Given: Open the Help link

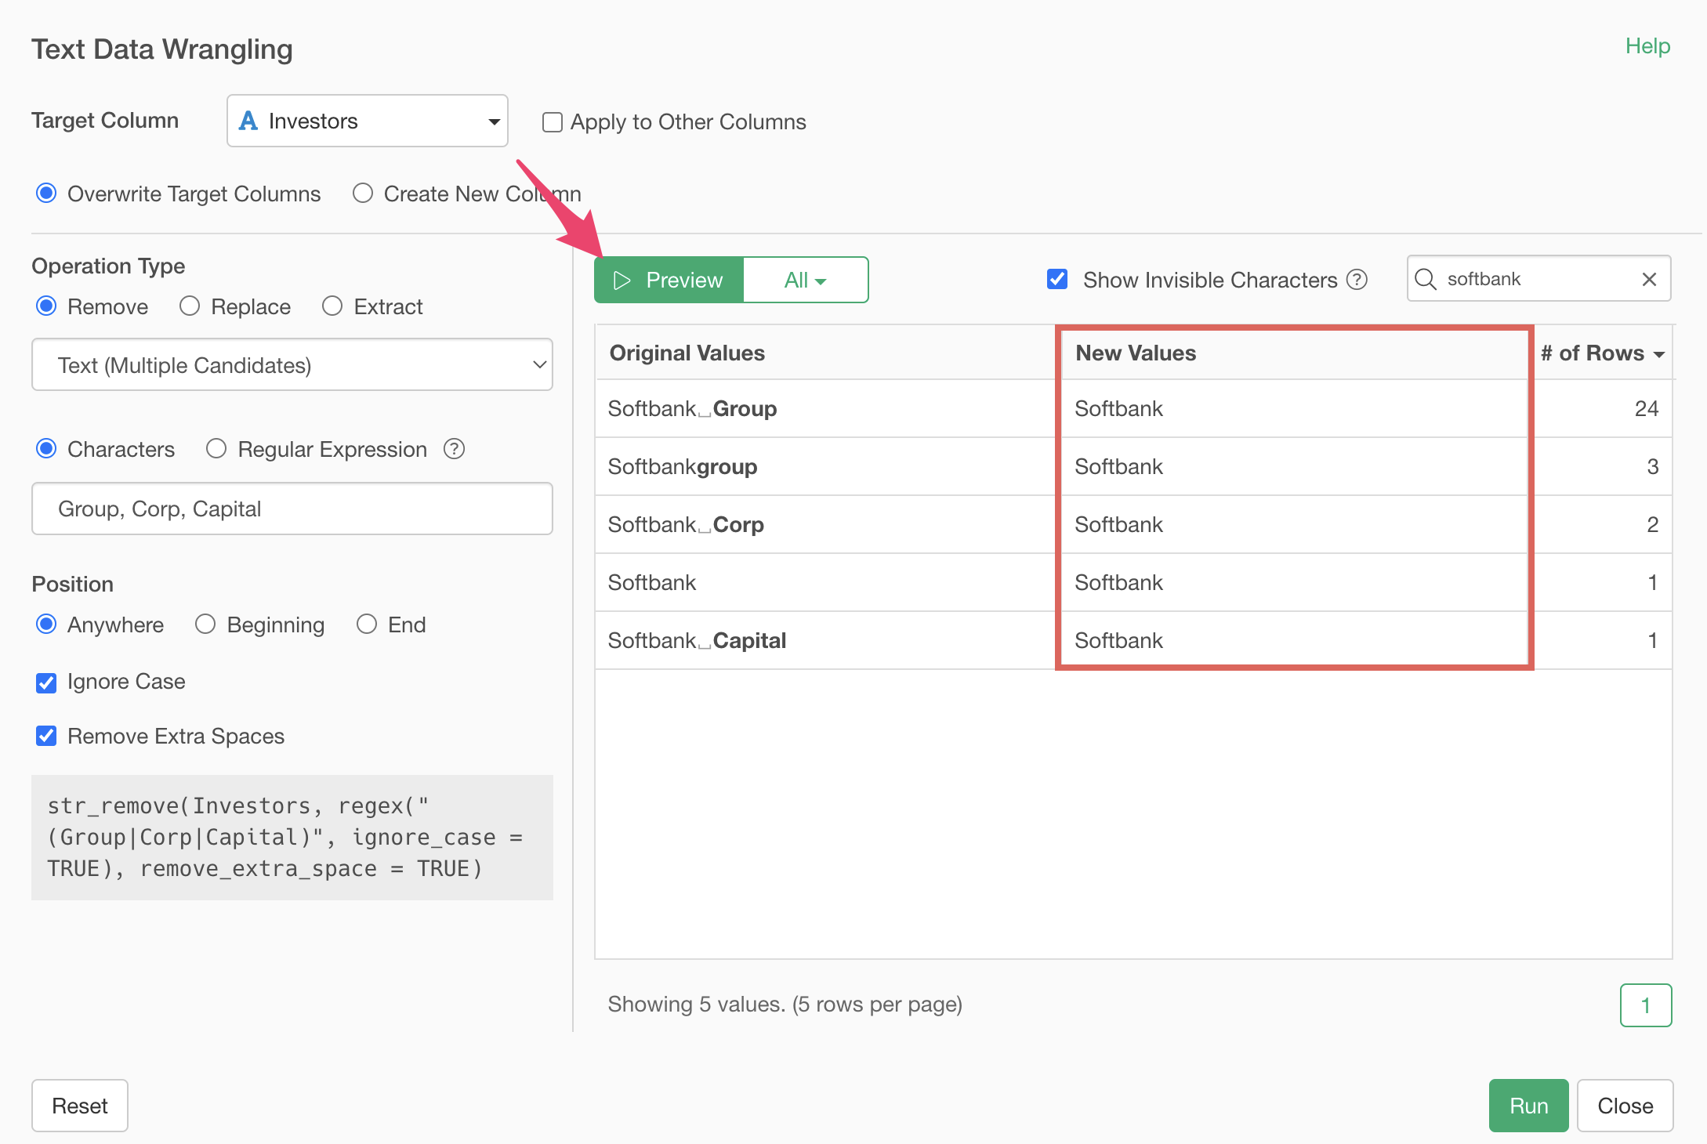Looking at the screenshot, I should tap(1647, 46).
